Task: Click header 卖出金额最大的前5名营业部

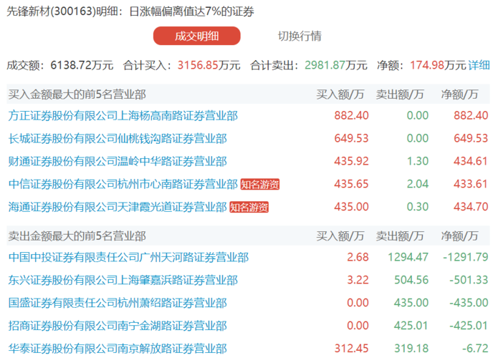Action: tap(77, 236)
